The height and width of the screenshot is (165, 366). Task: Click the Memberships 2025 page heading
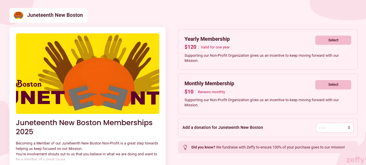[x=84, y=127]
